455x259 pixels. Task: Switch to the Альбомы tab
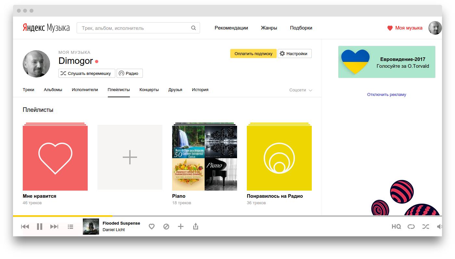[x=53, y=90]
